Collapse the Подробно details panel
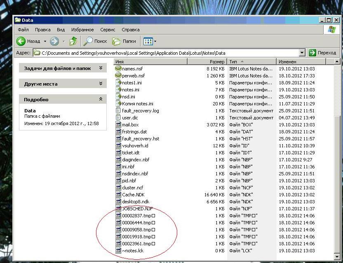The height and width of the screenshot is (263, 343). point(101,99)
